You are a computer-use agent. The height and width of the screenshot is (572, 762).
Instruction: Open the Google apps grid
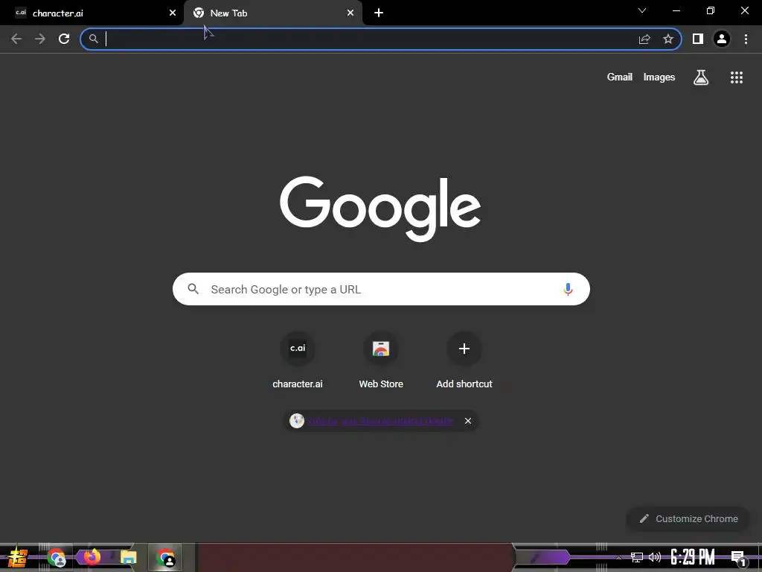(737, 77)
